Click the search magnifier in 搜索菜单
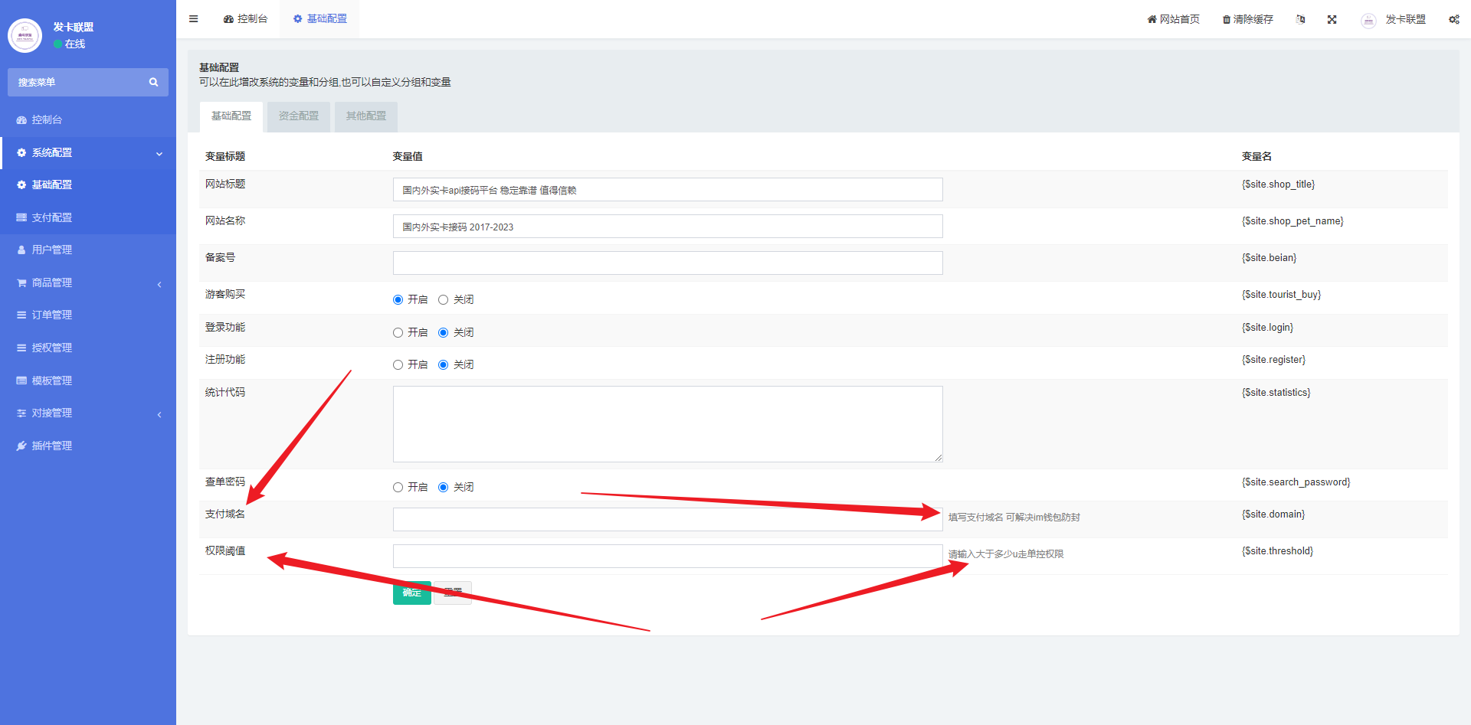The width and height of the screenshot is (1471, 725). [x=153, y=82]
